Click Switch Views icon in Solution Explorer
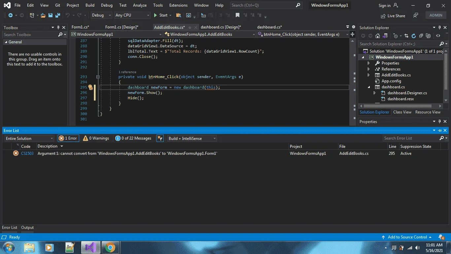This screenshot has width=451, height=254. tap(385, 36)
